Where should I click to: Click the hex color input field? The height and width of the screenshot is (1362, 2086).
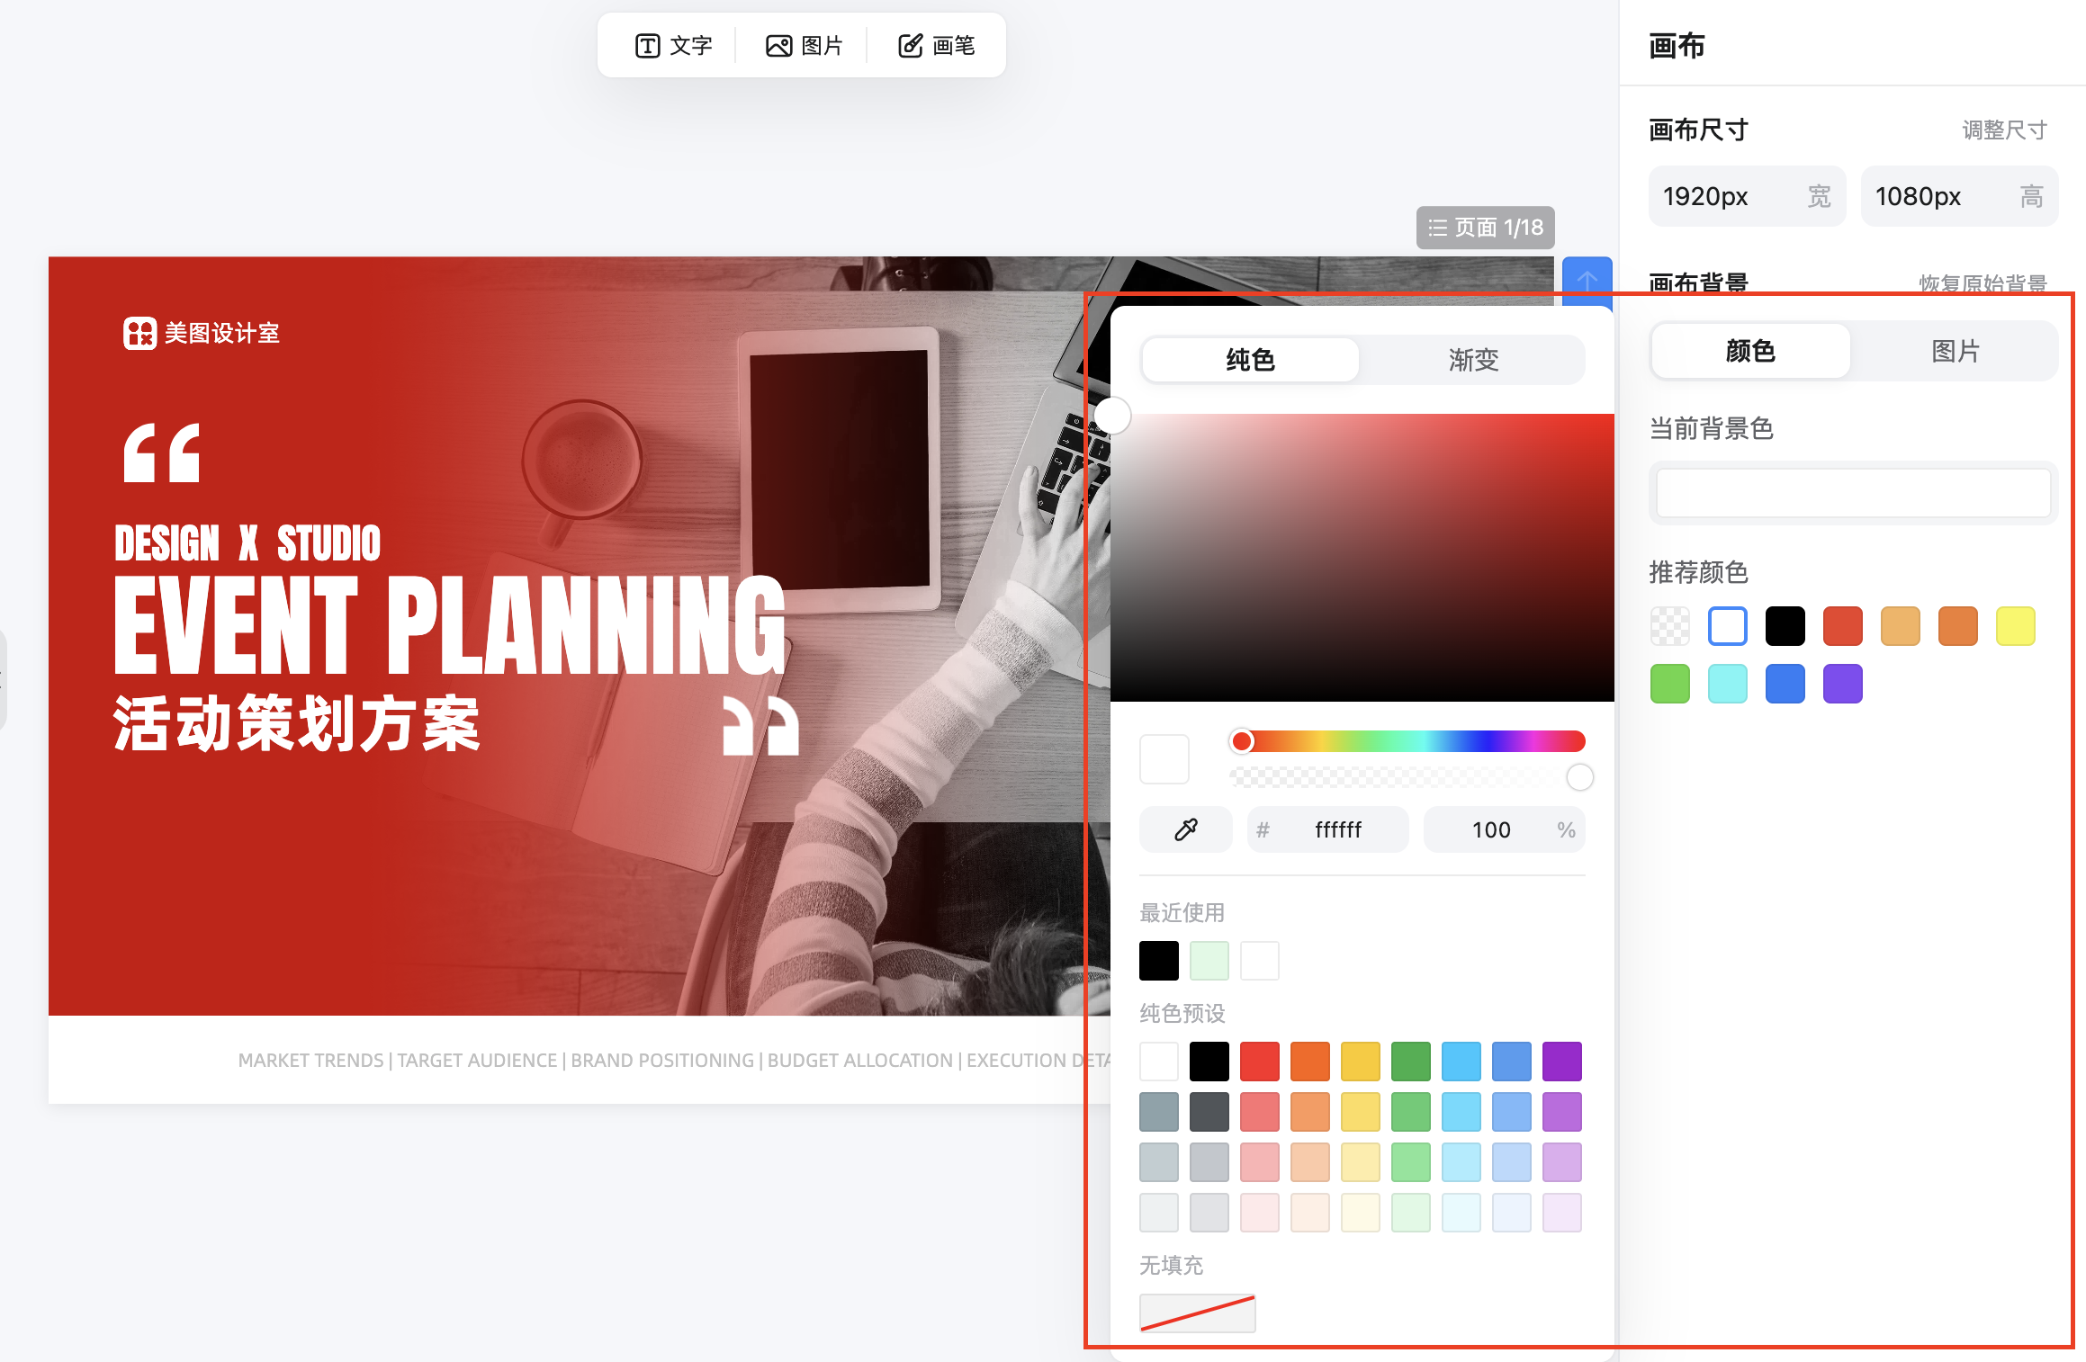[x=1337, y=829]
